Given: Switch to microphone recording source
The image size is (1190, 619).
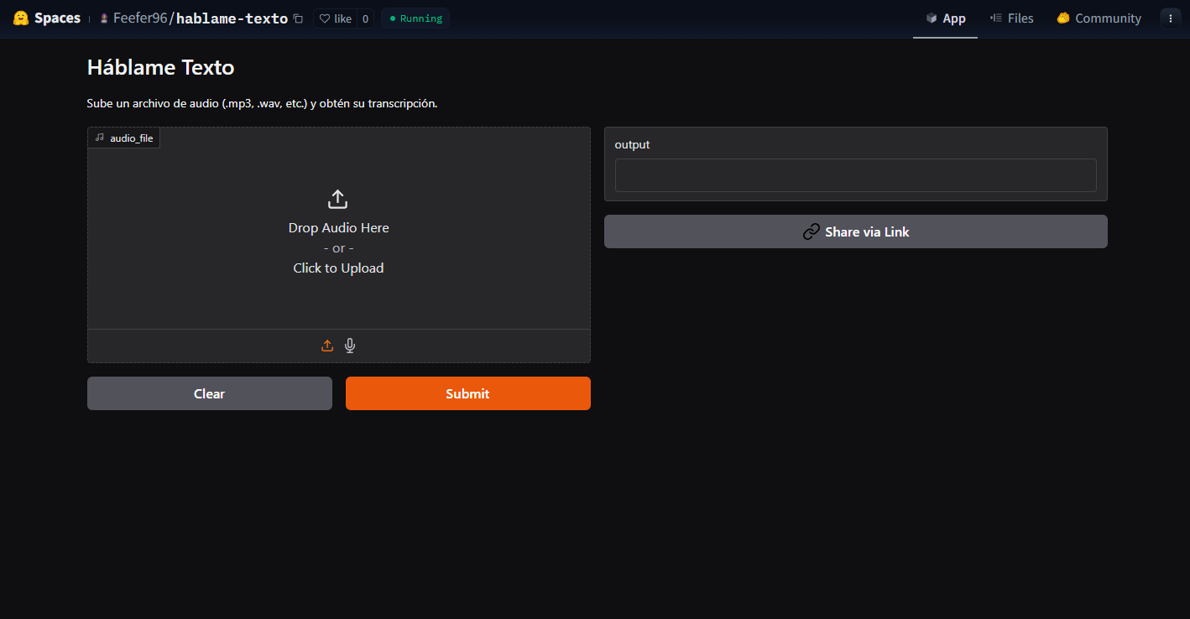Looking at the screenshot, I should (350, 346).
